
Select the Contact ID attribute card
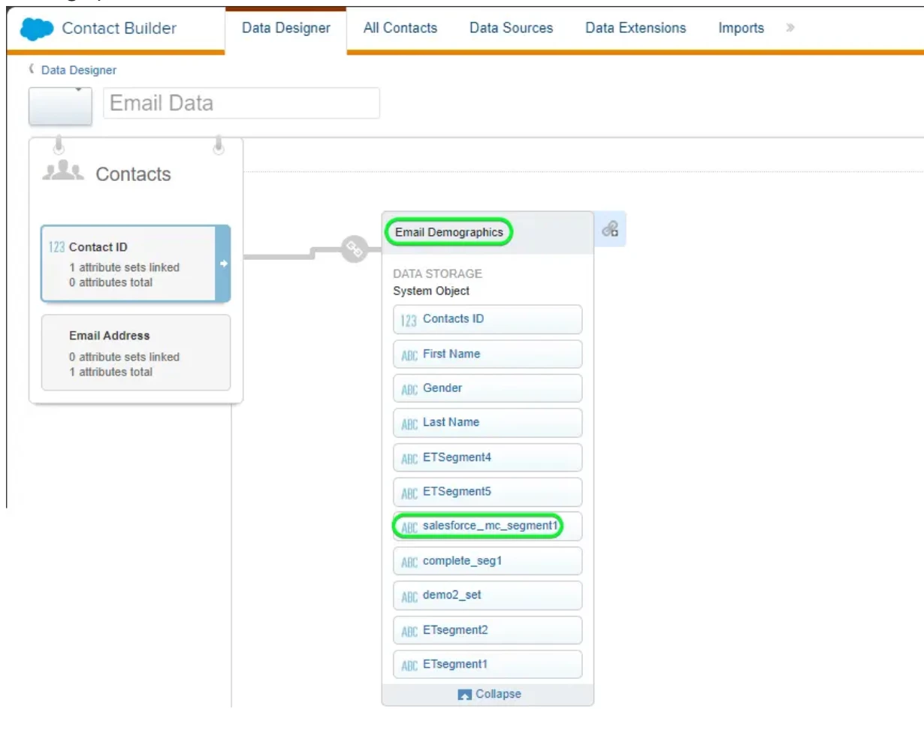[135, 264]
